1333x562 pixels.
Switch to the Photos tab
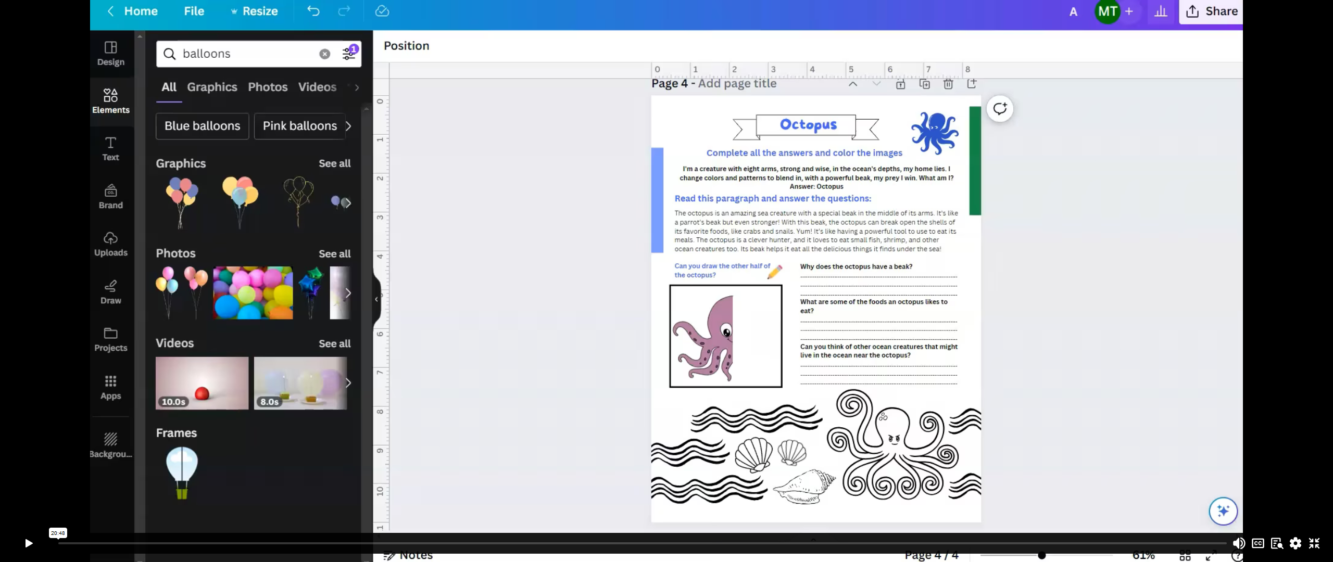click(268, 87)
